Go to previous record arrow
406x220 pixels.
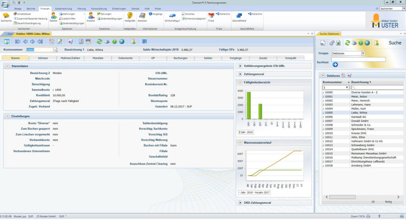[x=25, y=42]
